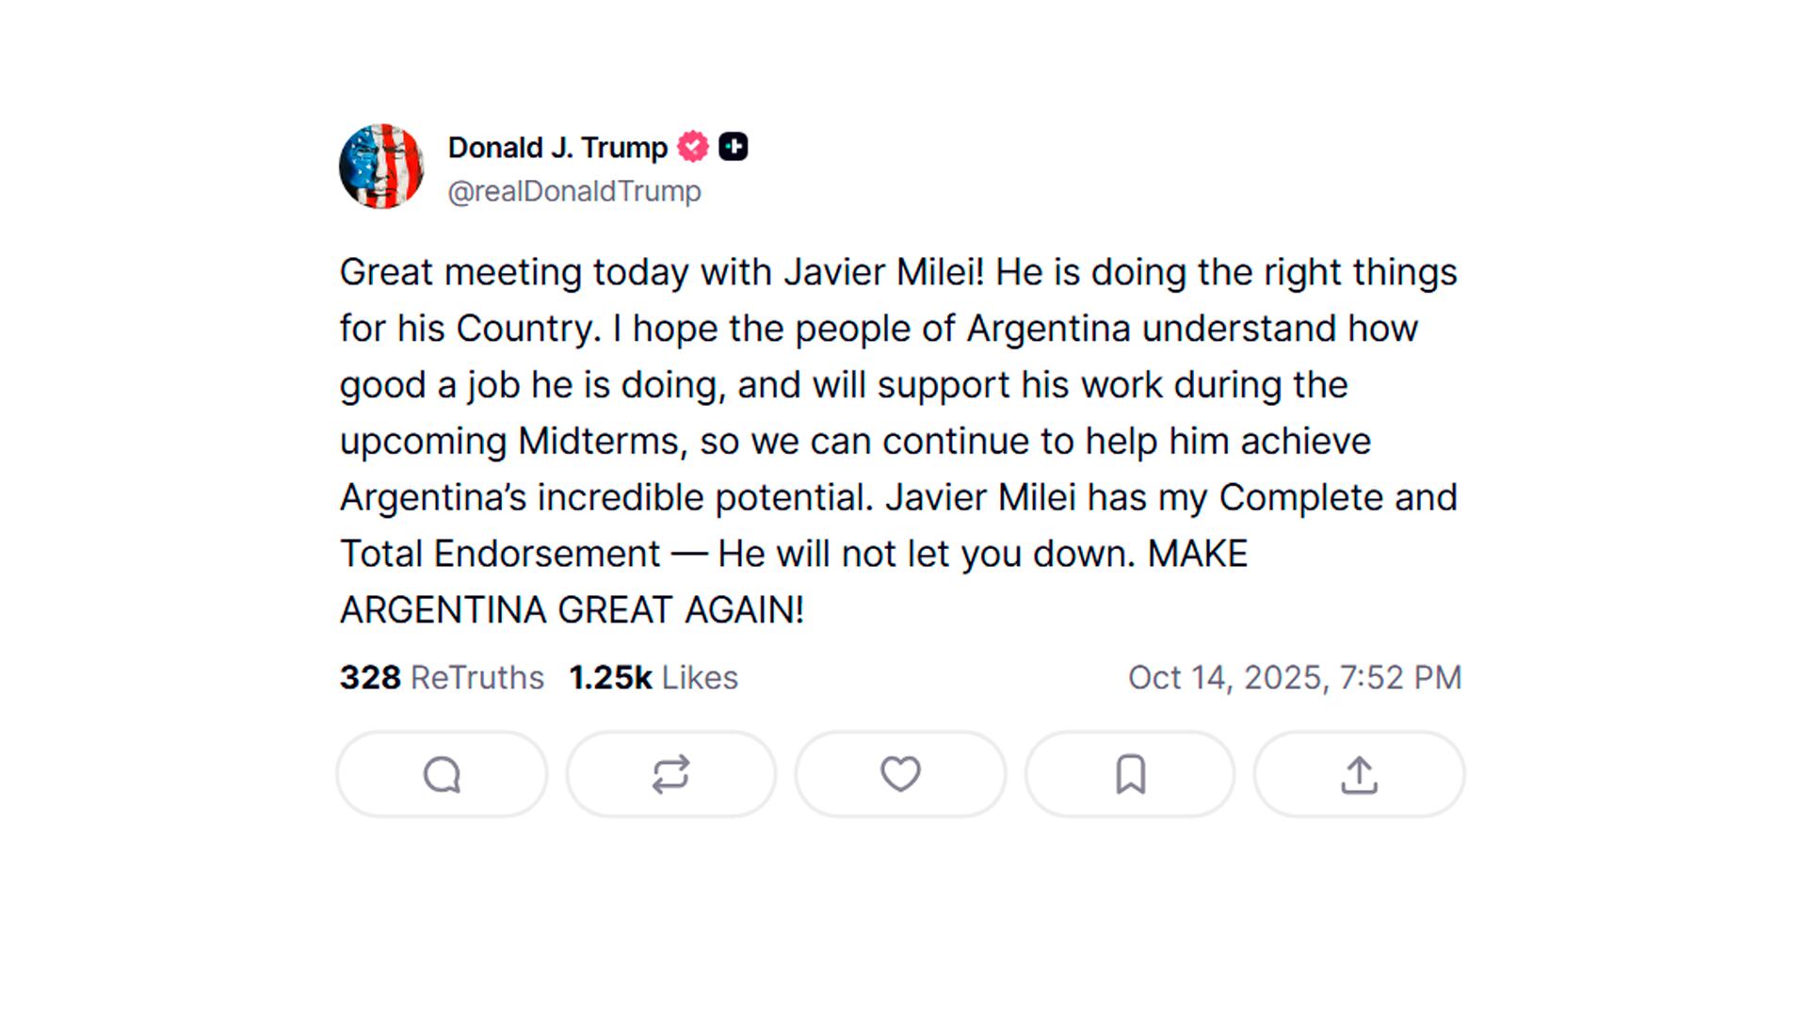The width and height of the screenshot is (1808, 1017).
Task: Click the black plus badge beside the name
Action: (x=734, y=147)
